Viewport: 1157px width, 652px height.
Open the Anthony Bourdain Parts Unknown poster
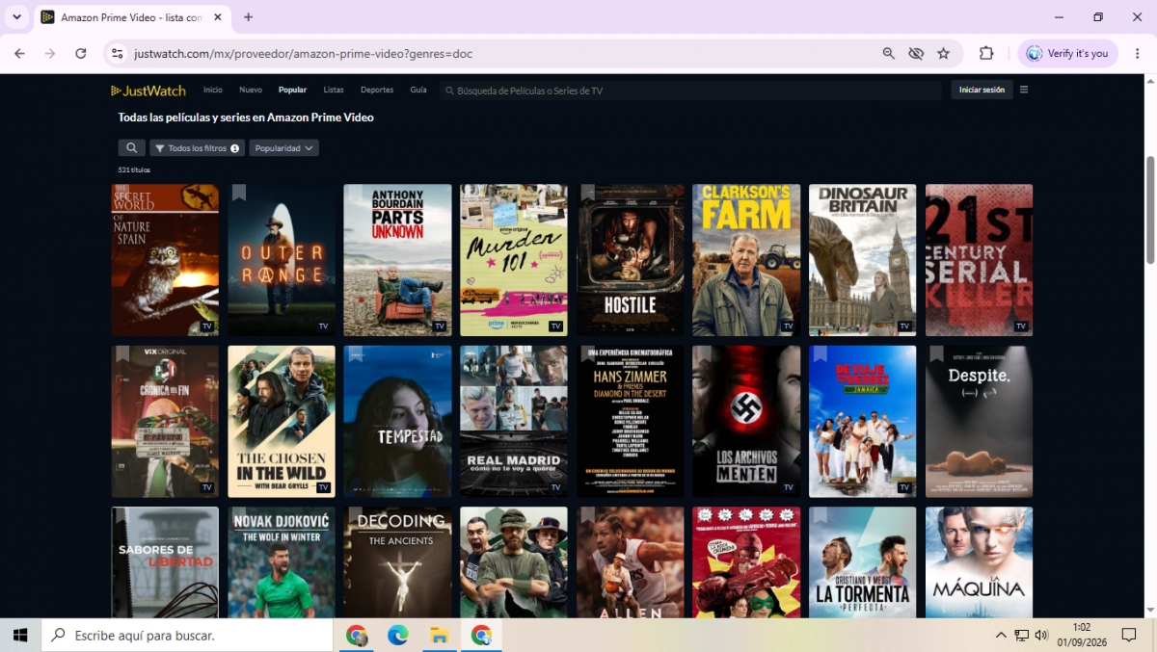click(x=397, y=260)
